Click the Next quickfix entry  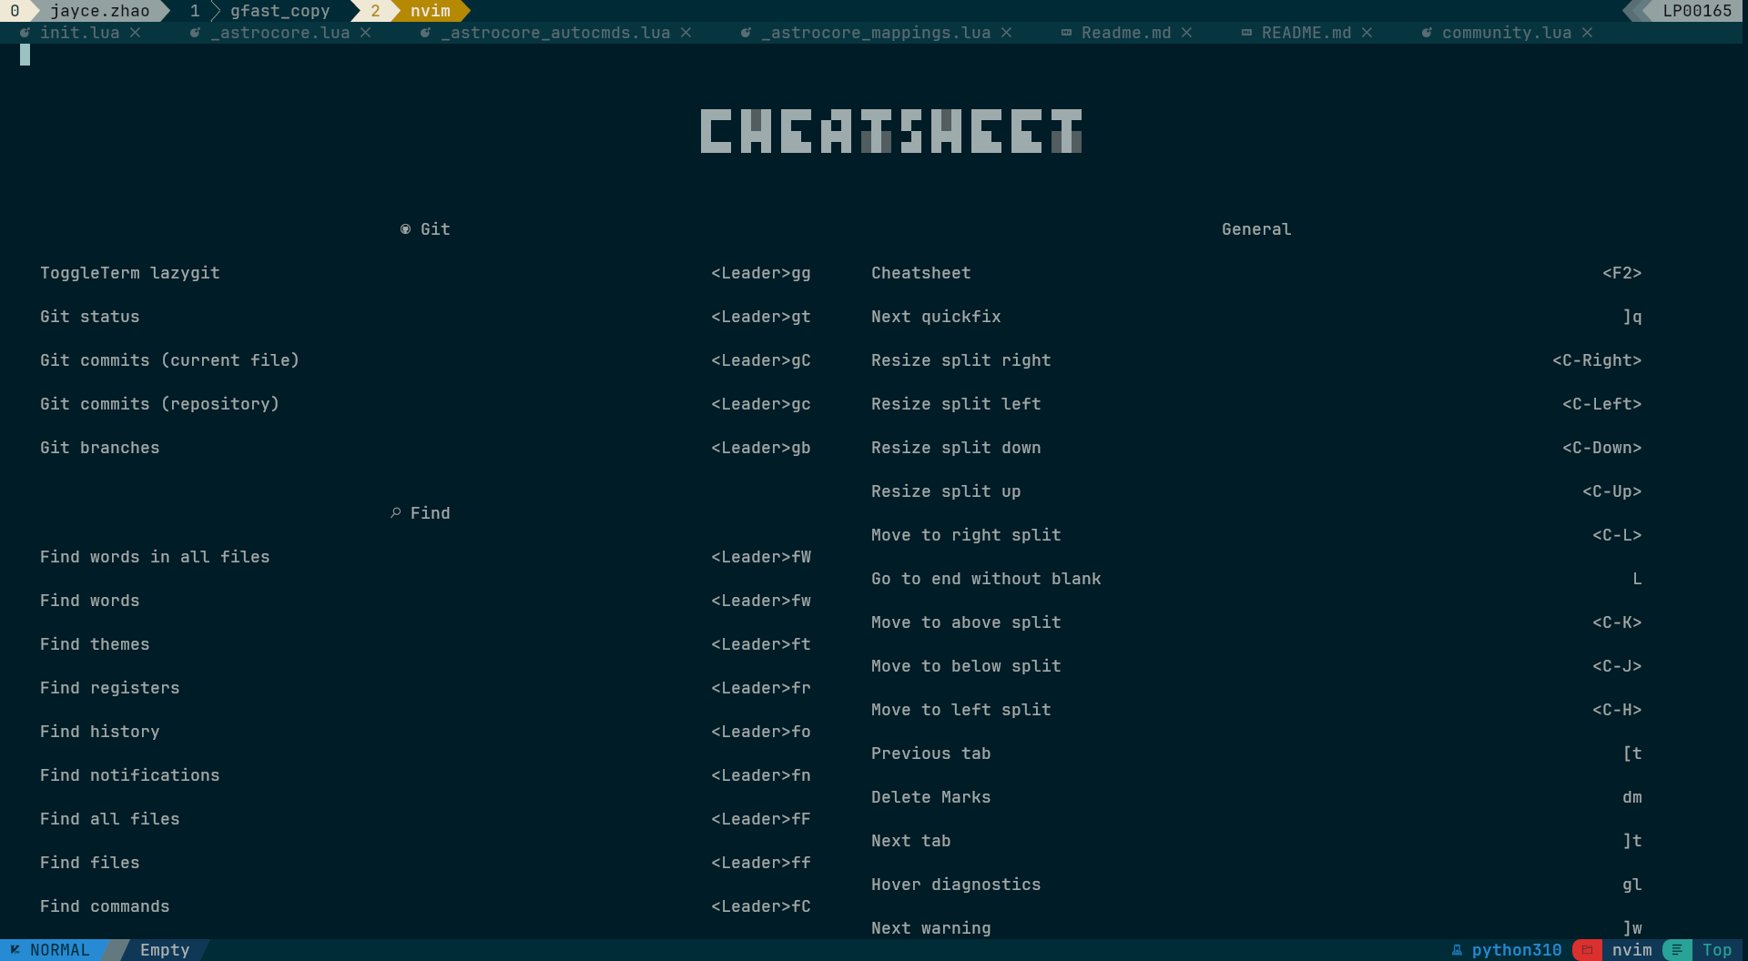[x=936, y=317]
